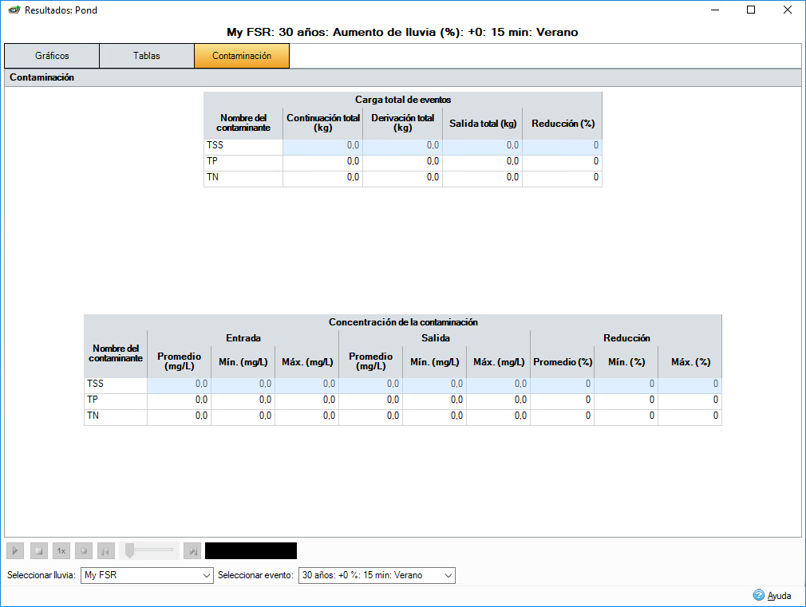Image resolution: width=806 pixels, height=607 pixels.
Task: Click TN Reducción Máx. (%) cell
Action: 690,416
